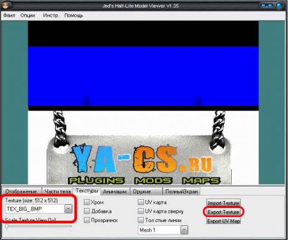
Task: Click the Export Texture button
Action: click(223, 212)
